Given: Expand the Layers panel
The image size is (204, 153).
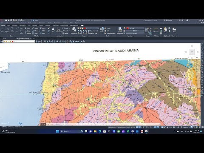Looking at the screenshot, I should pos(85,36).
